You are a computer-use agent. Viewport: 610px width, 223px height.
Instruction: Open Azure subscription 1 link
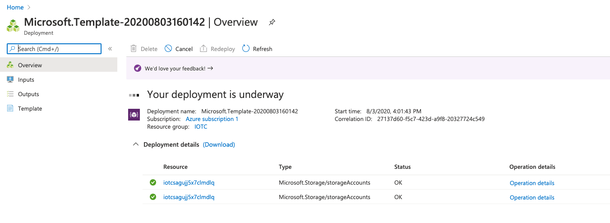click(212, 119)
